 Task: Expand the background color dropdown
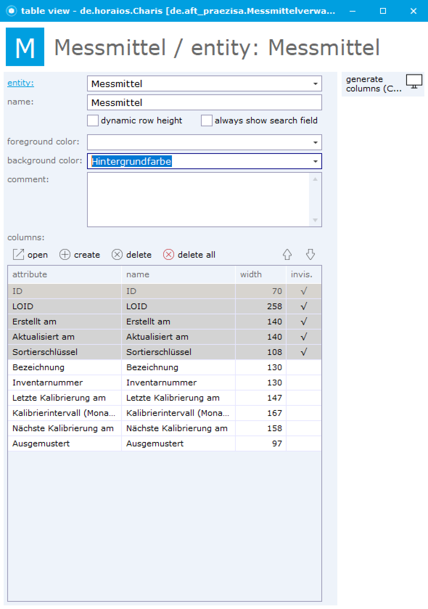tap(315, 162)
